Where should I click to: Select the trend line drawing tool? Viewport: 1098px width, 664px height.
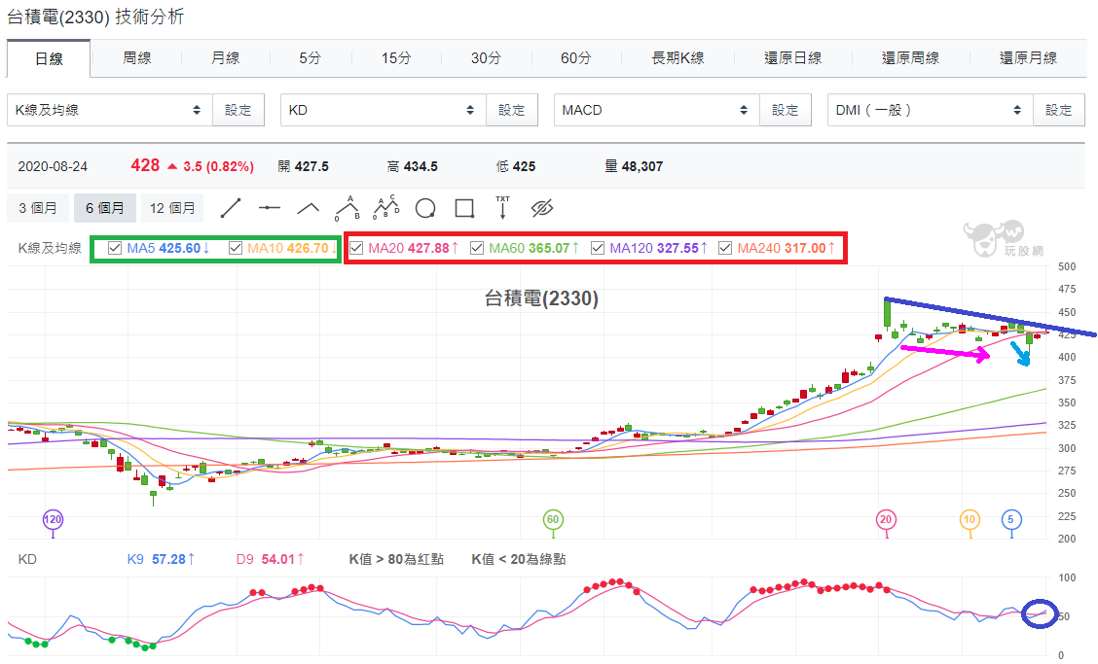pyautogui.click(x=231, y=208)
